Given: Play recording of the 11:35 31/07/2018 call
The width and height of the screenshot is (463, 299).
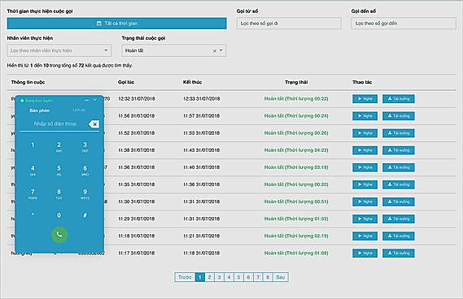Looking at the screenshot, I should point(365,184).
